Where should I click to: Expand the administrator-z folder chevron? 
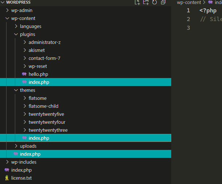coord(25,42)
